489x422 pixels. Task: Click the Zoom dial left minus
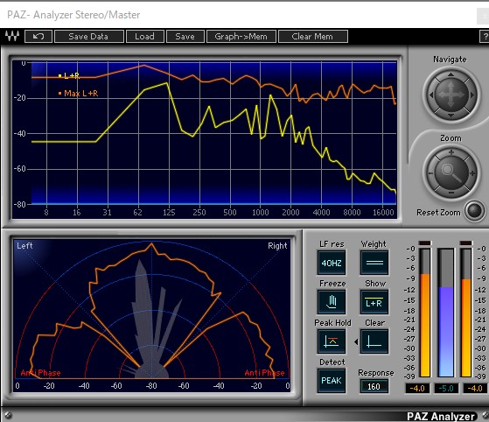tap(430, 173)
